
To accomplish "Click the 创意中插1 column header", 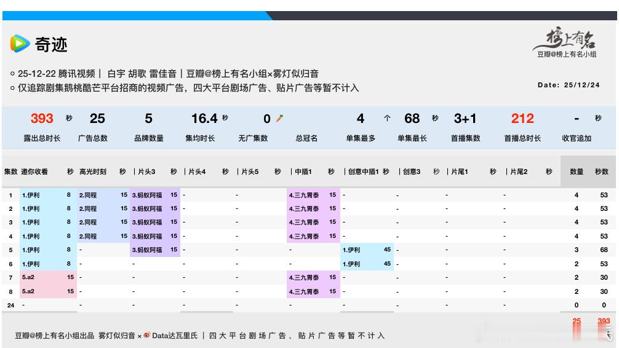I will [364, 172].
